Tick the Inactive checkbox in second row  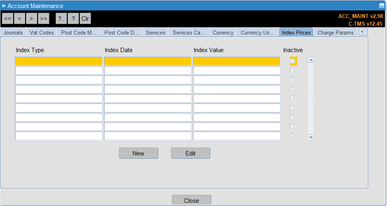[292, 70]
